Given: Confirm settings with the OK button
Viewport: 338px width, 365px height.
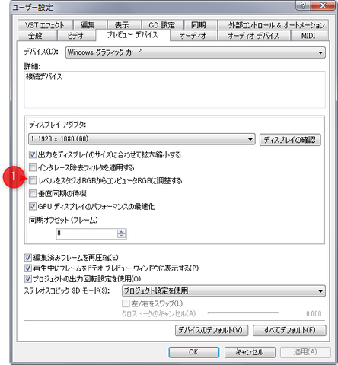Looking at the screenshot, I should 194,352.
